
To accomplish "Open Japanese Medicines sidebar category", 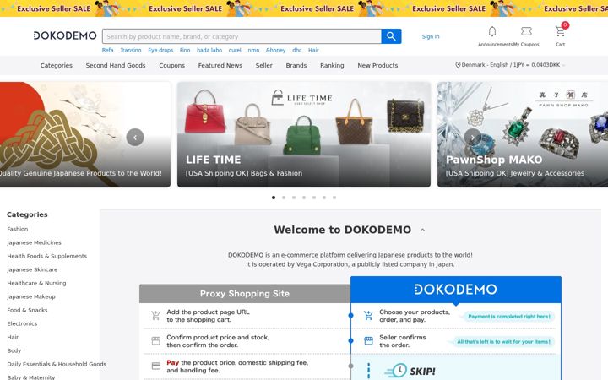I will click(x=34, y=242).
